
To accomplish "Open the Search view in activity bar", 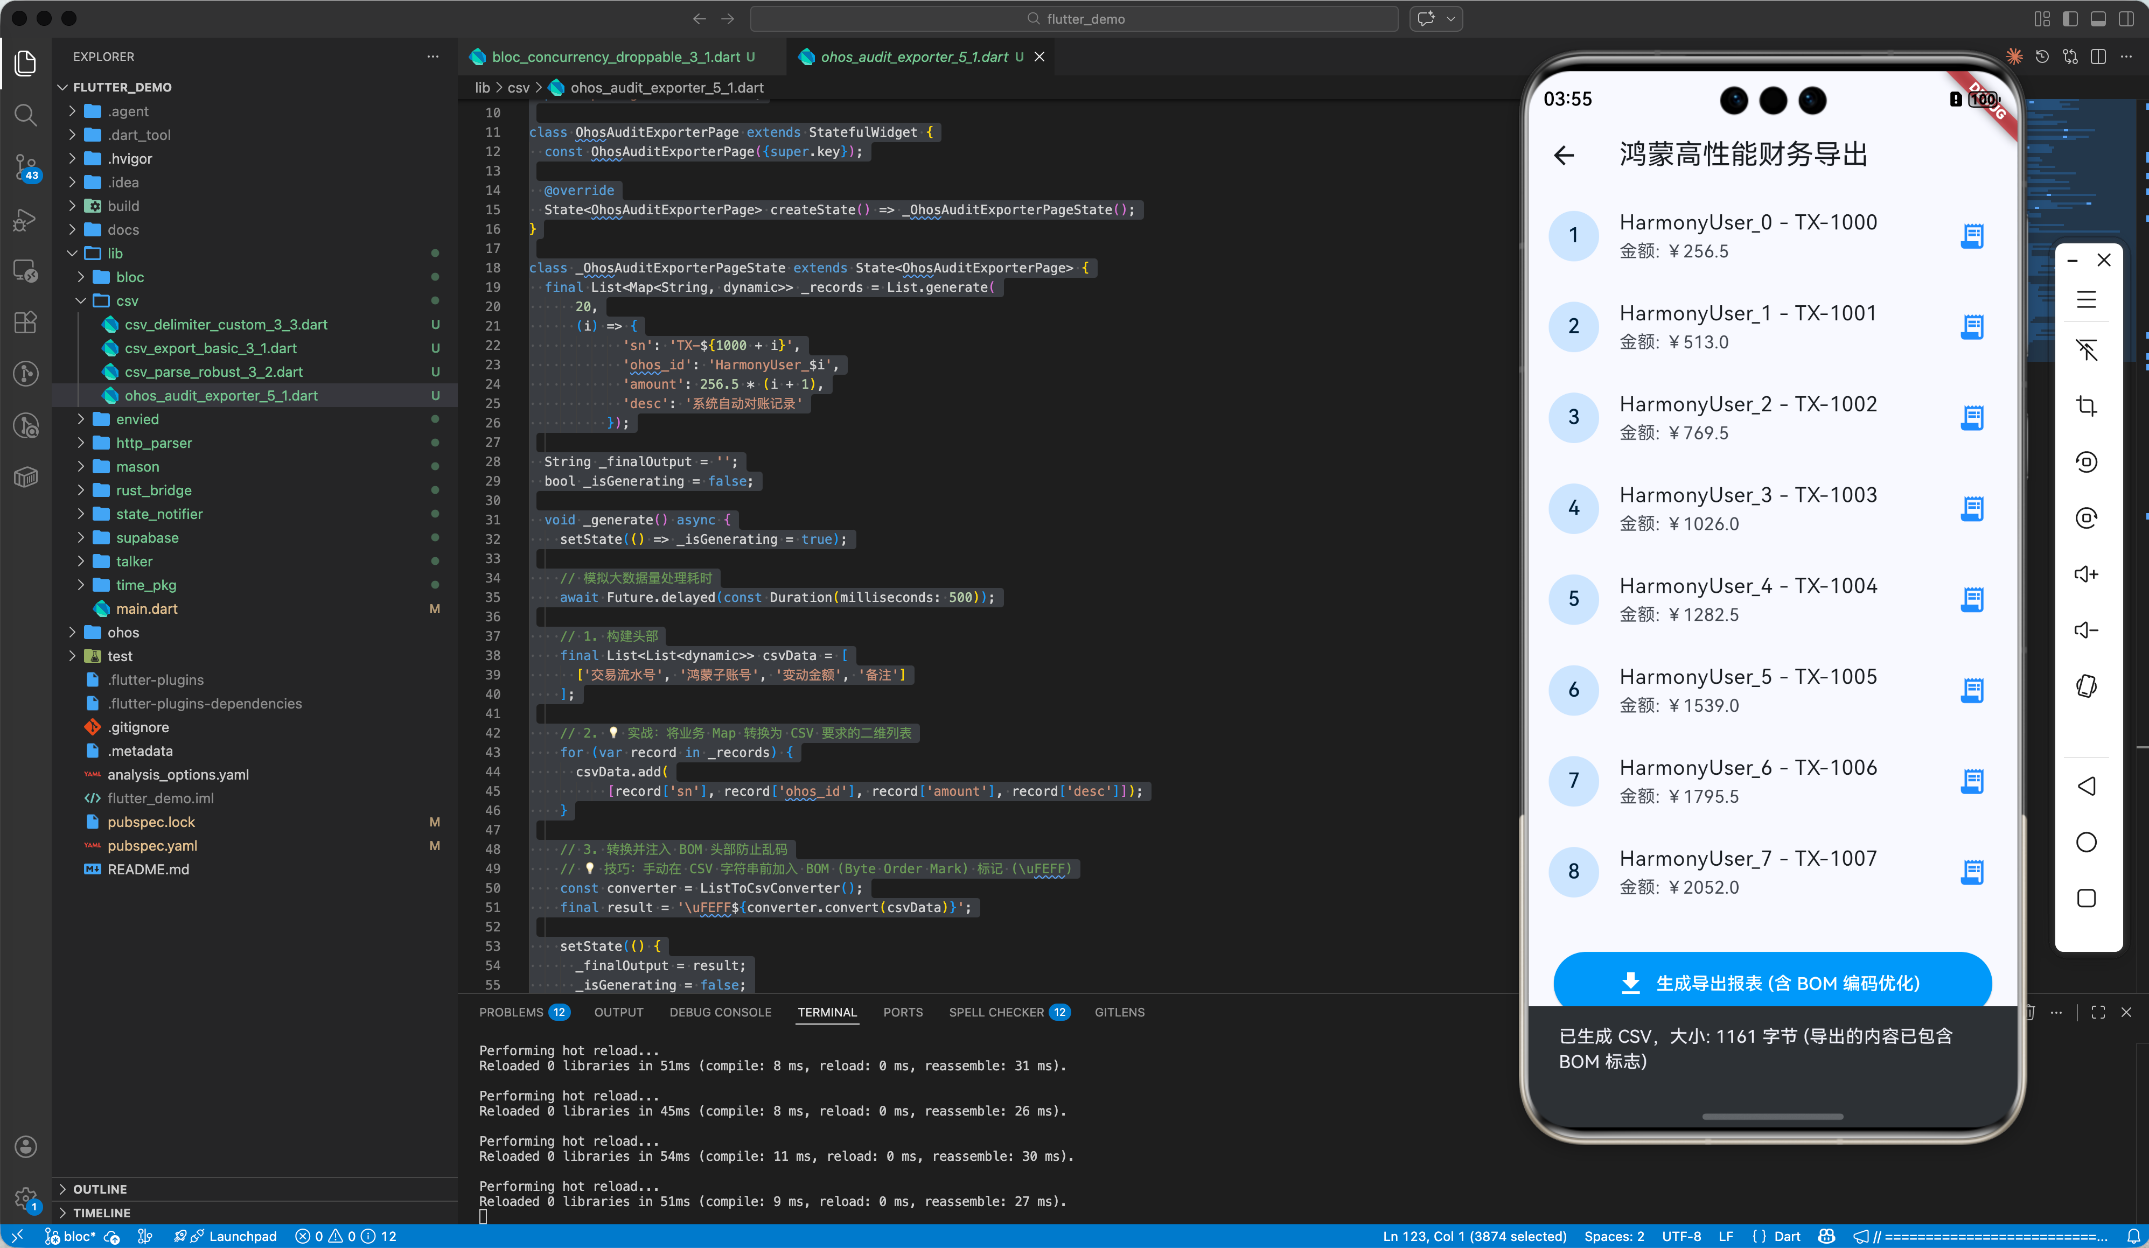I will tap(26, 114).
